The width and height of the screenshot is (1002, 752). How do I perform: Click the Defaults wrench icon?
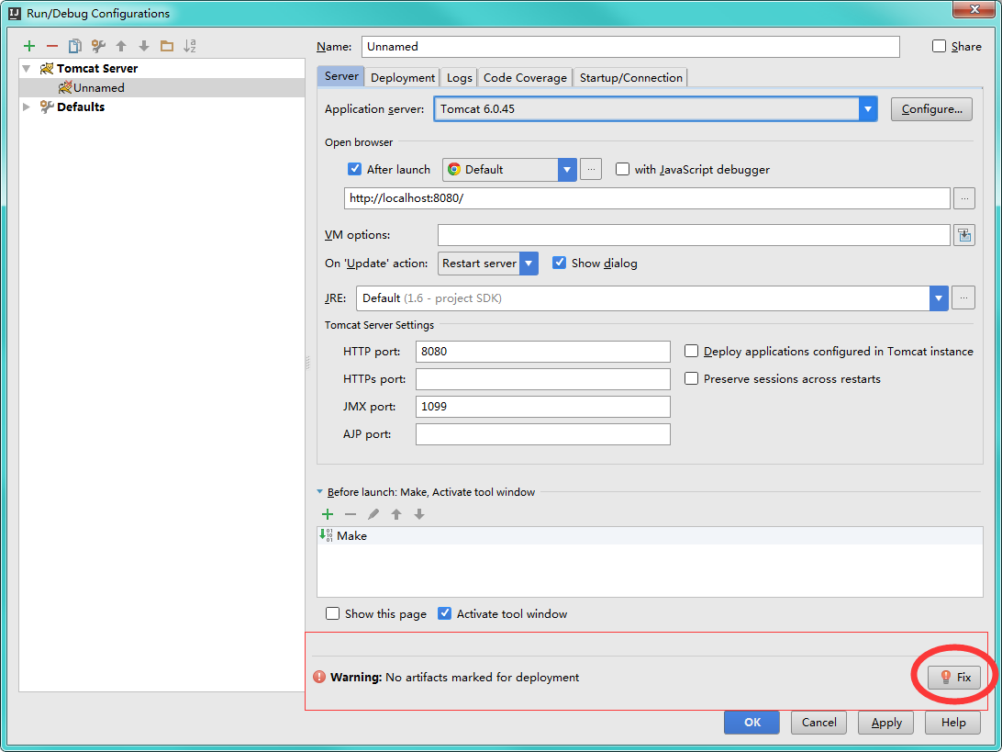pos(47,107)
